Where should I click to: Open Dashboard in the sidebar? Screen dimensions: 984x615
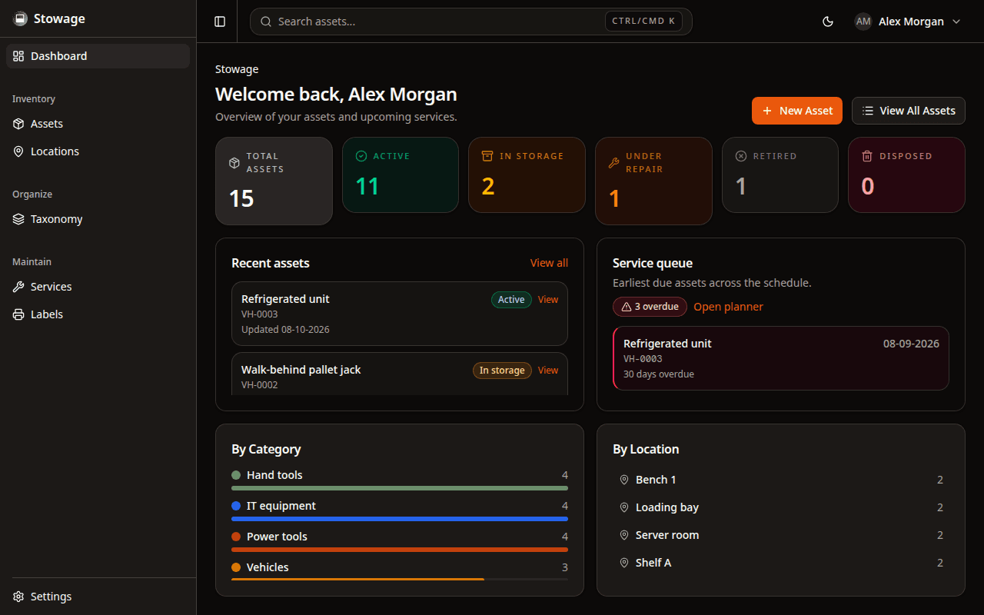pos(98,56)
